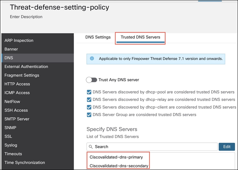Uncheck dhcp-pool trusted DNS servers checkbox
238x170 pixels.
click(89, 92)
